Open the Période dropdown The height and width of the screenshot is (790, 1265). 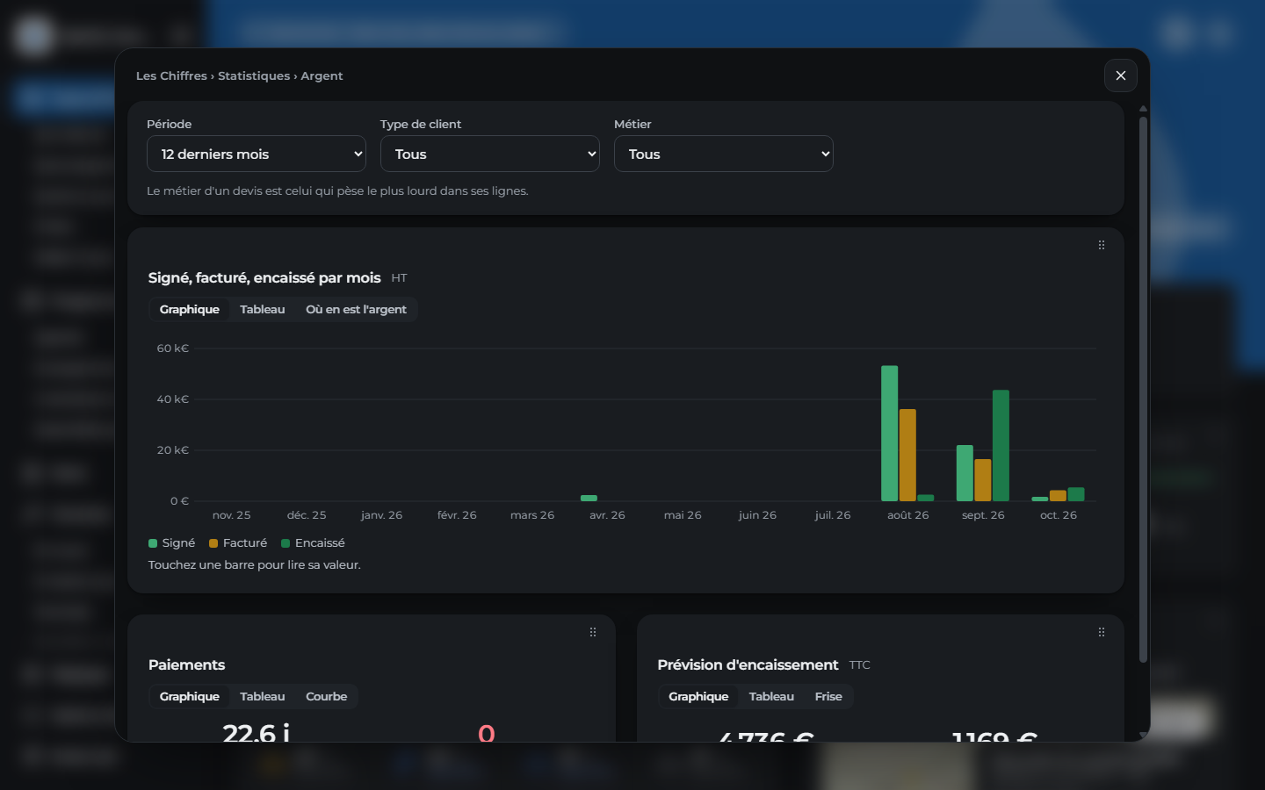[257, 154]
